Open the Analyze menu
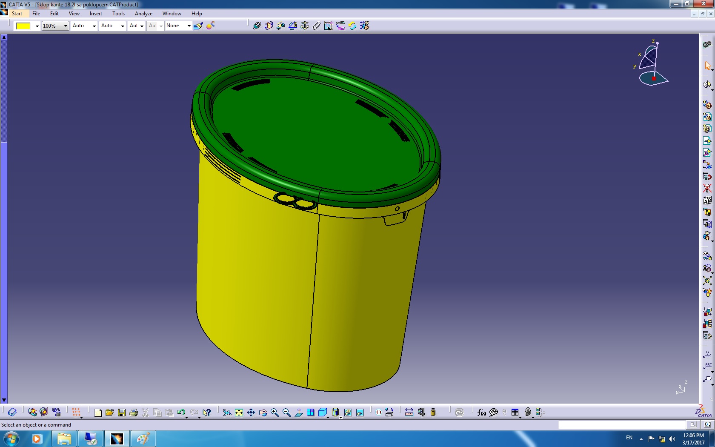 pos(143,14)
